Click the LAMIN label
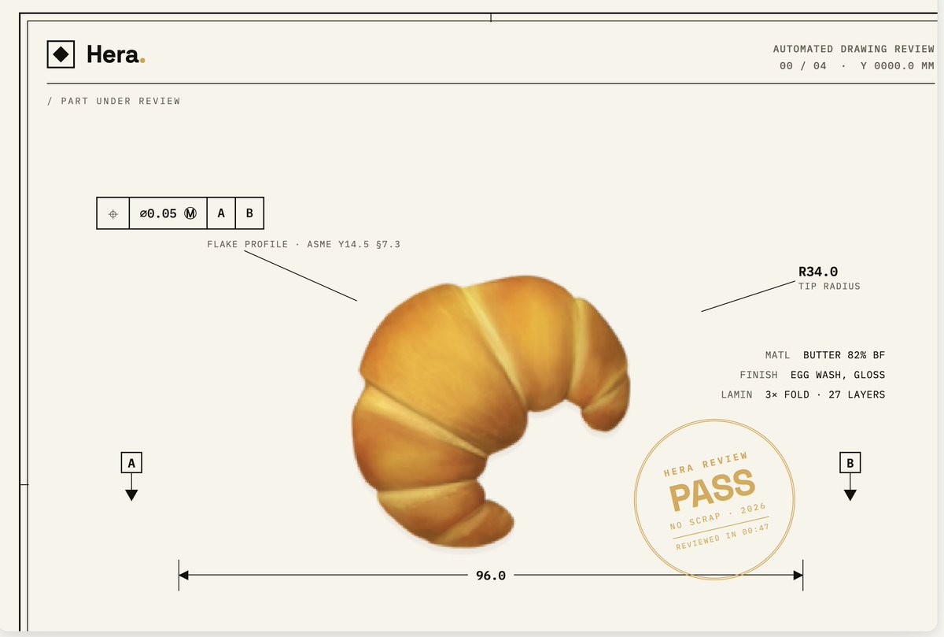The image size is (944, 637). point(736,395)
